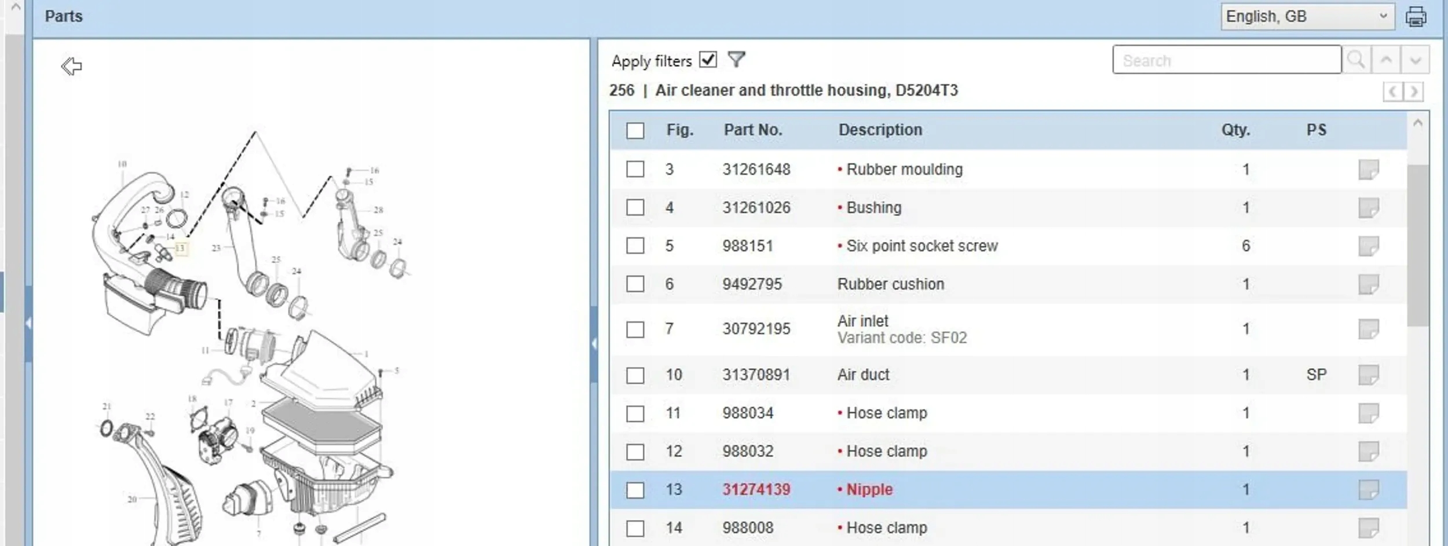This screenshot has width=1448, height=546.
Task: Open note for Hose clamp 988008 row
Action: 1369,528
